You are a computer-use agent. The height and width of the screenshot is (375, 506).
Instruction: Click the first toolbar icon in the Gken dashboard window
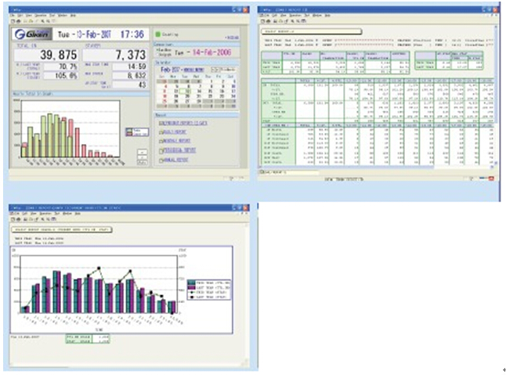click(13, 21)
